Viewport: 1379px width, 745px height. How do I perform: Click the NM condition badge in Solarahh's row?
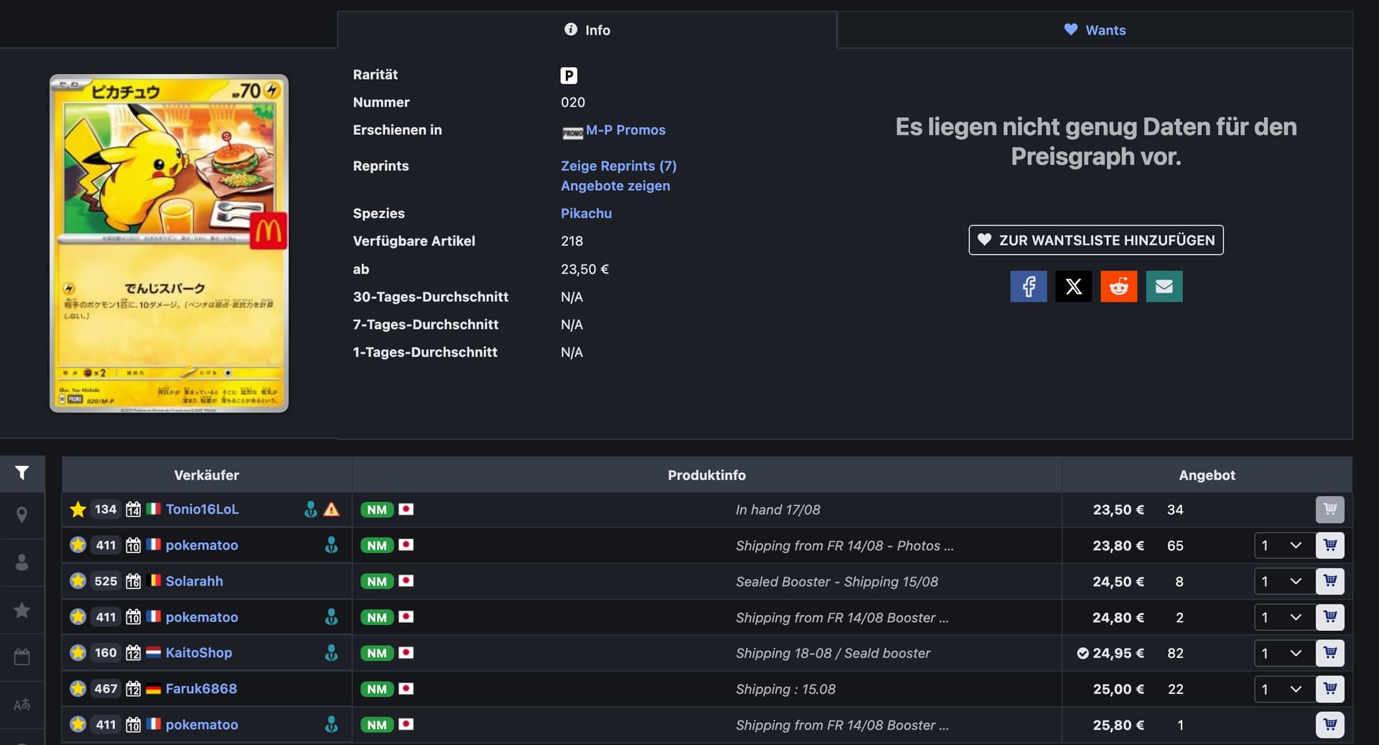[x=377, y=581]
